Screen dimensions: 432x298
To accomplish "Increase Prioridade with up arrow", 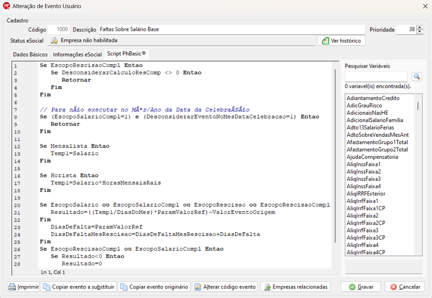I will click(x=419, y=27).
